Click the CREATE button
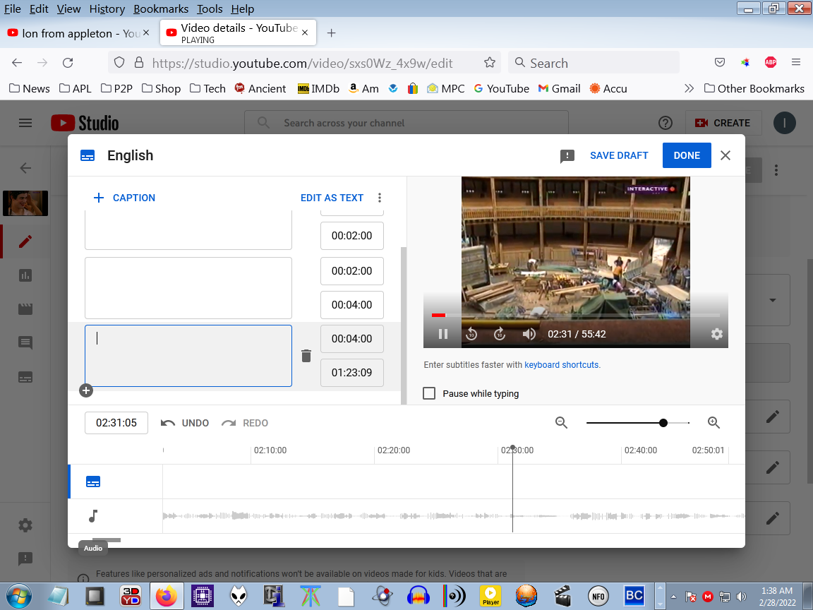Screen dimensions: 813x610 (x=723, y=123)
